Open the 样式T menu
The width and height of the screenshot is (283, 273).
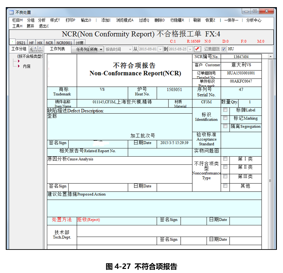[55, 20]
